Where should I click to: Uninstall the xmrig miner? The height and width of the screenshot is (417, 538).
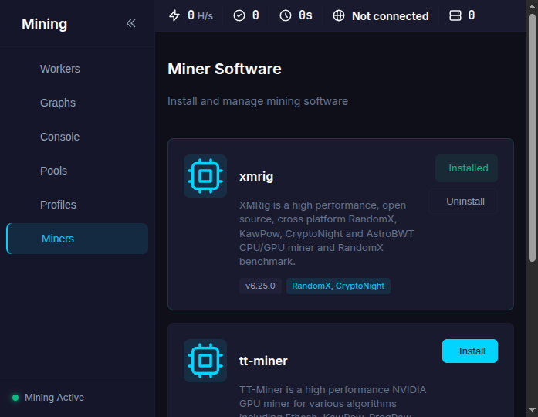click(465, 202)
